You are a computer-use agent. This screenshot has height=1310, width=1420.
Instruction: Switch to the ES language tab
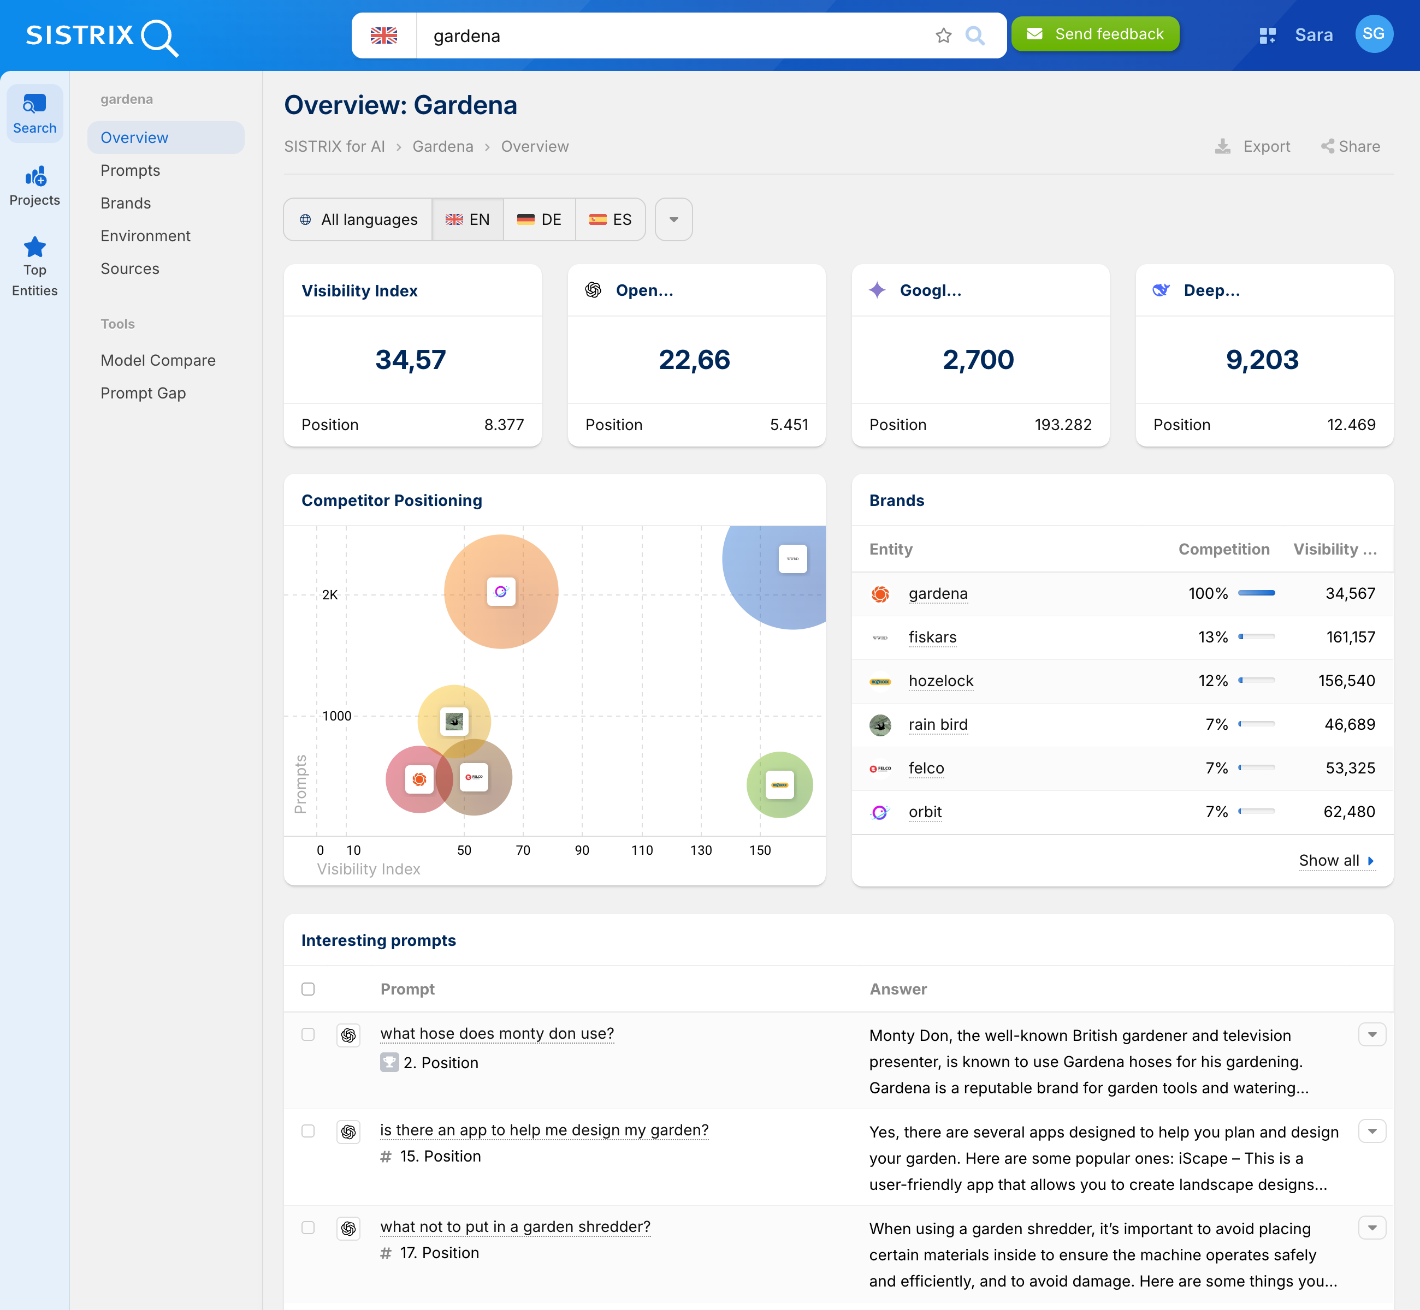click(610, 219)
